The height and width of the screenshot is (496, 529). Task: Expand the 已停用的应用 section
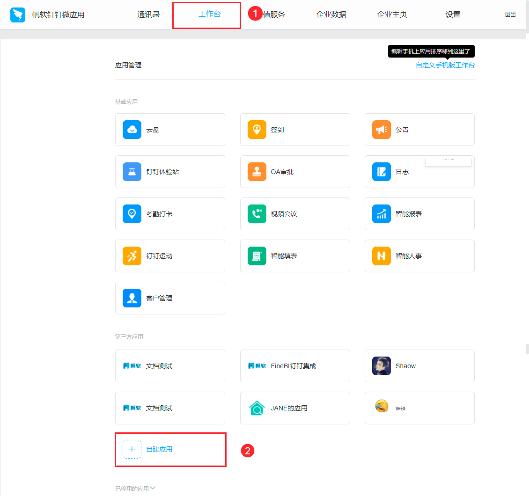135,489
